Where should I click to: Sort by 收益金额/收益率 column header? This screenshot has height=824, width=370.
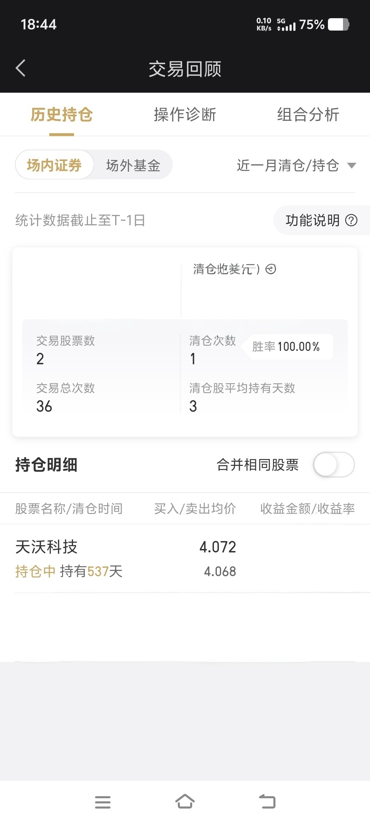tap(307, 508)
